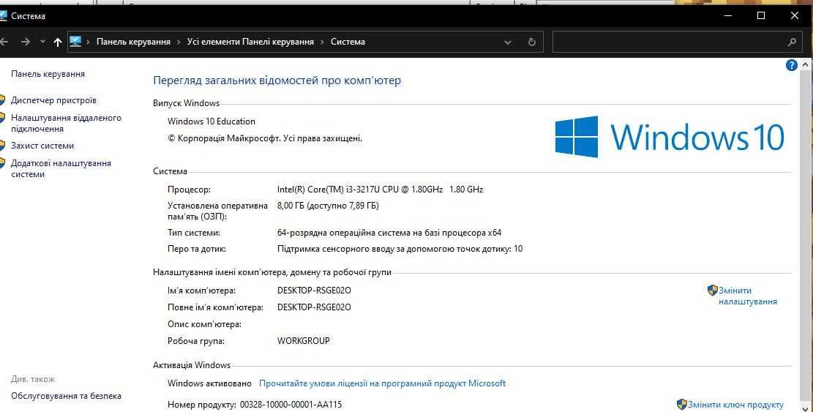Select processor value Intel Core i3-3217U
Screen dimensions: 813x412
[x=380, y=190]
